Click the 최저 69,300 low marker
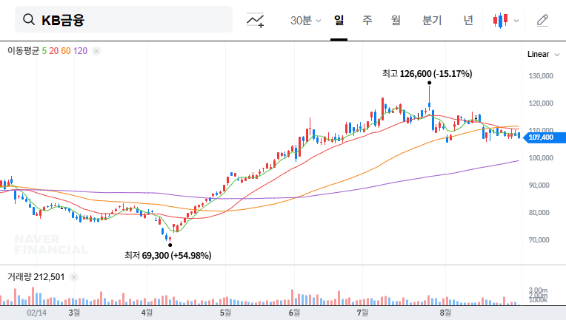The width and height of the screenshot is (566, 320). pyautogui.click(x=168, y=256)
